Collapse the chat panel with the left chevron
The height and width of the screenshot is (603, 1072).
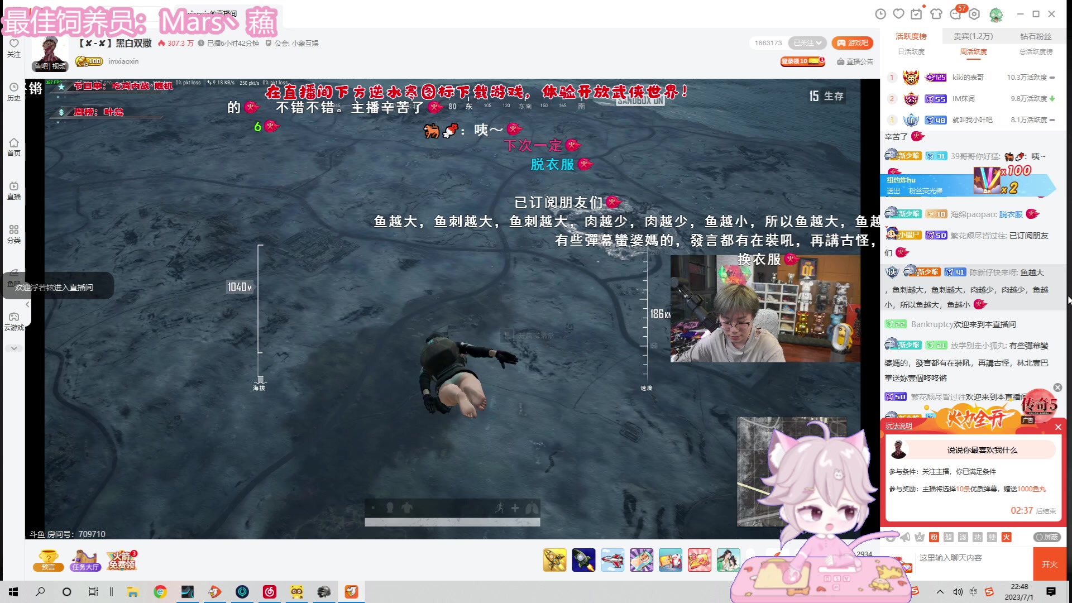(27, 305)
